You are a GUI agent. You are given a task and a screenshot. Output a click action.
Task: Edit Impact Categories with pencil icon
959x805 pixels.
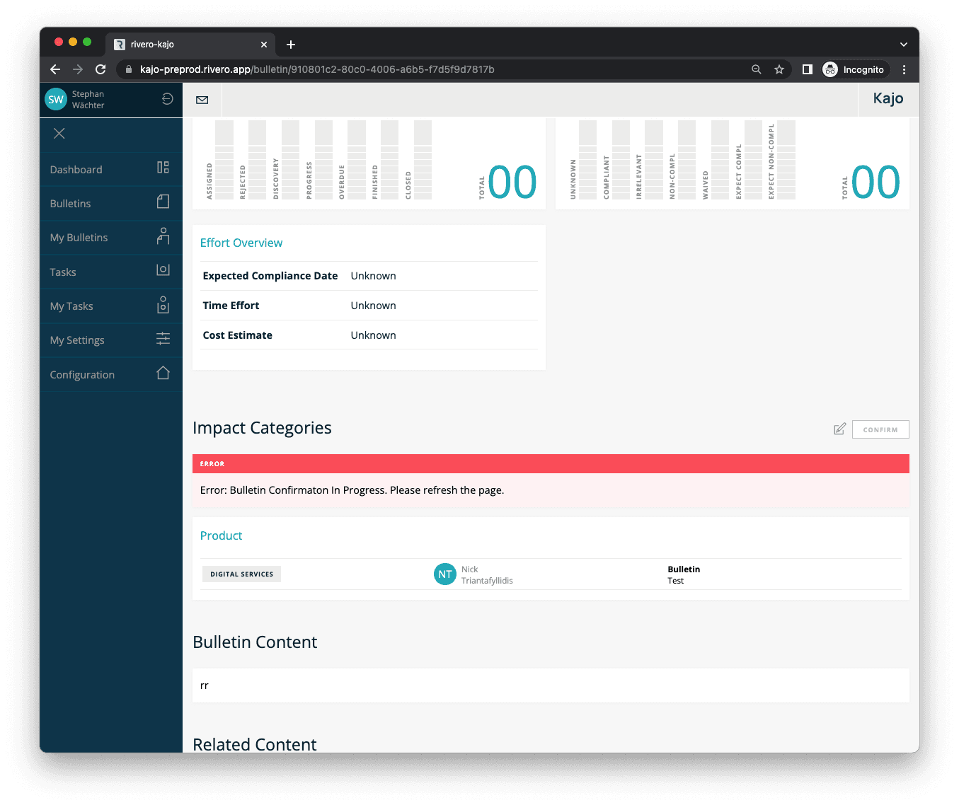839,429
